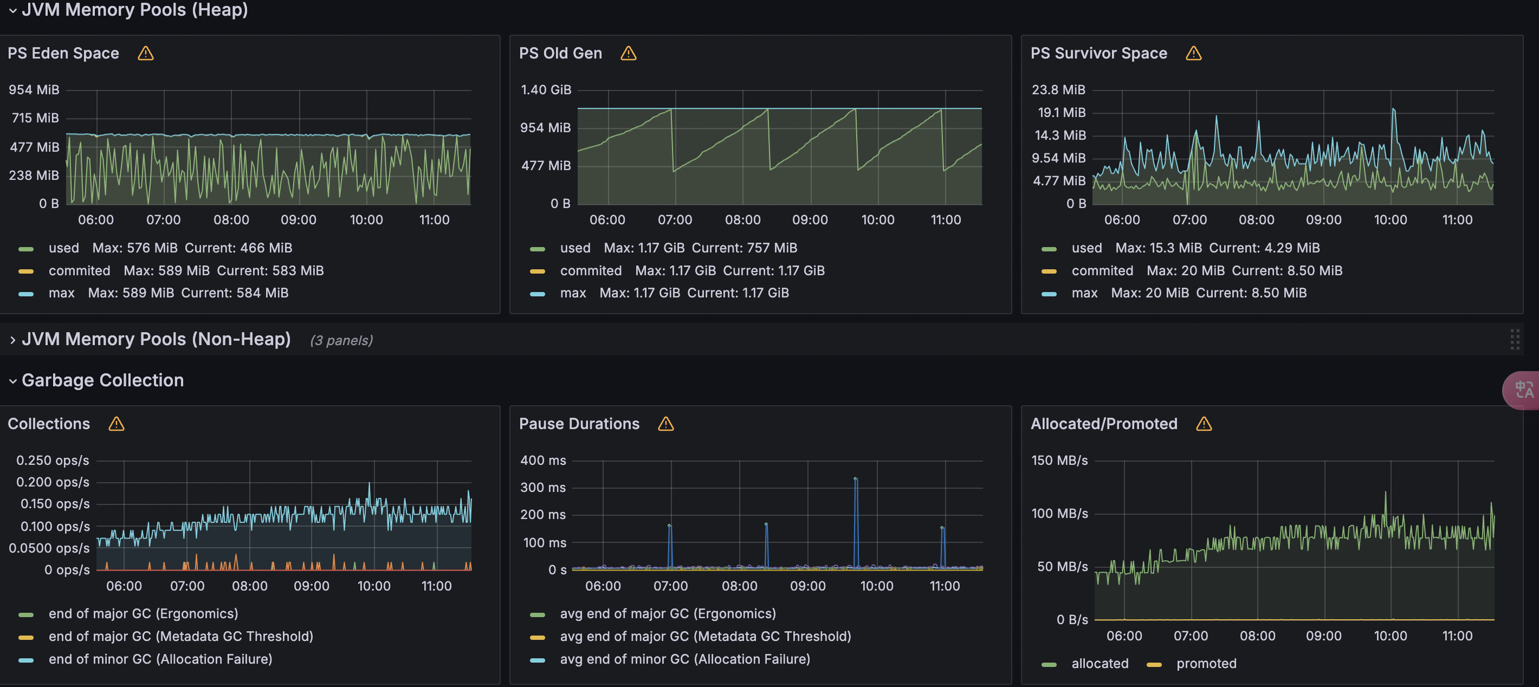Click green swatch of avg end of major GC (Ergonomics)
The image size is (1539, 687).
[x=538, y=615]
